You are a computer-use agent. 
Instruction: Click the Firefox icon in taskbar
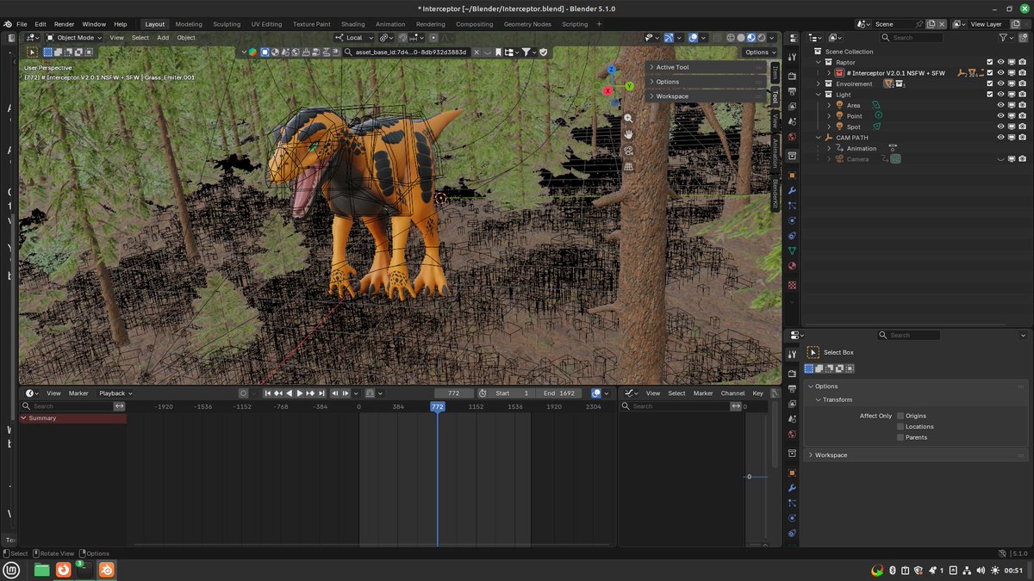click(63, 570)
